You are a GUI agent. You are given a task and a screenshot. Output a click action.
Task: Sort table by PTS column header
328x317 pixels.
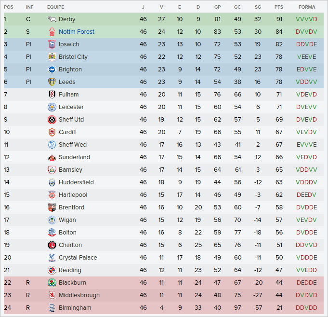tap(278, 7)
